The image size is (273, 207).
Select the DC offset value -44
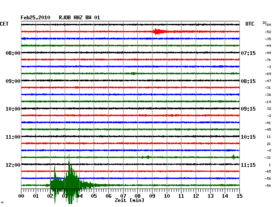point(268,53)
